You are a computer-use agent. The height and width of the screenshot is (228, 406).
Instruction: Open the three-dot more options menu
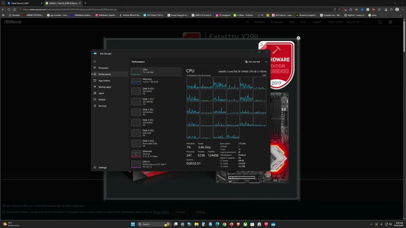coord(266,62)
